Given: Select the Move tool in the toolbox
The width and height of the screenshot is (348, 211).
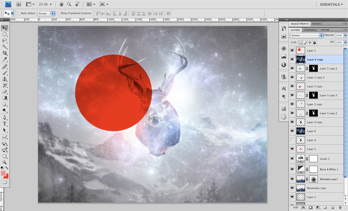Looking at the screenshot, I should point(5,28).
